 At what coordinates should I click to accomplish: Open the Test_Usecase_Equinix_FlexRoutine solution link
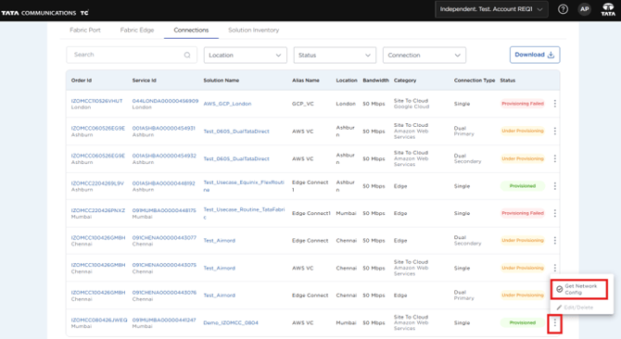pyautogui.click(x=244, y=186)
